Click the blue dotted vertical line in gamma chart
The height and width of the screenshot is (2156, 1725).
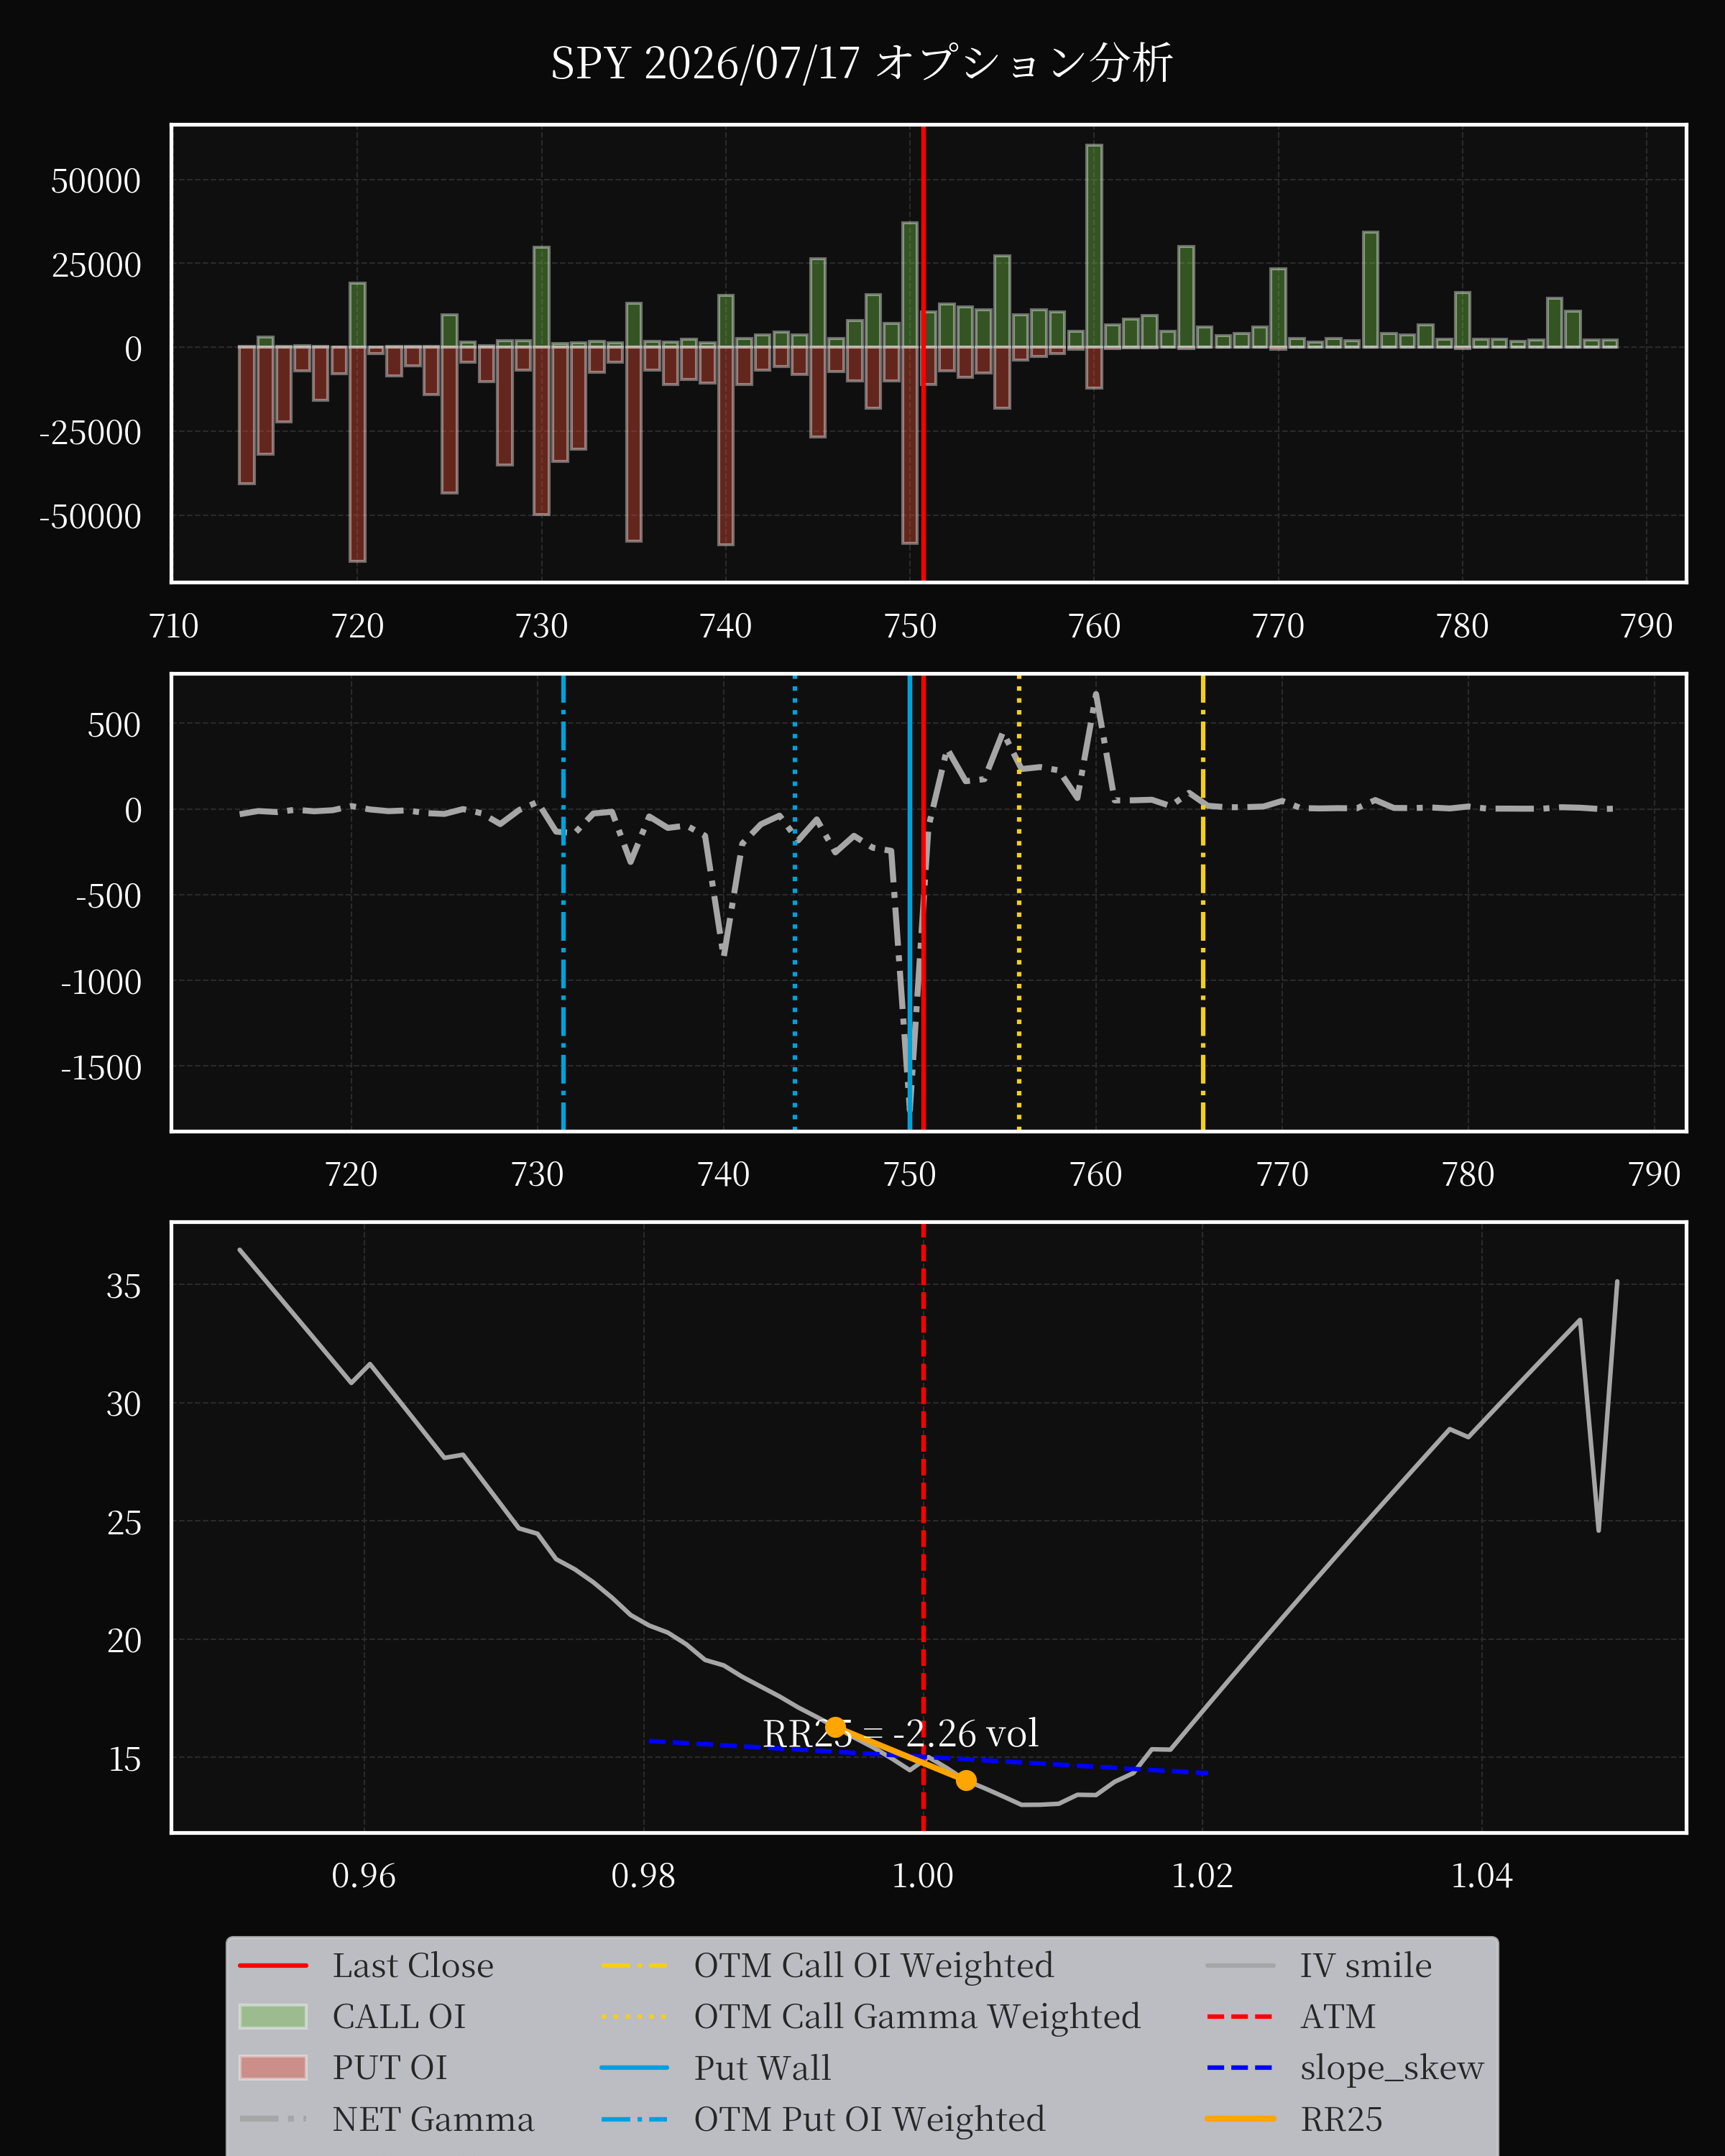(x=795, y=902)
